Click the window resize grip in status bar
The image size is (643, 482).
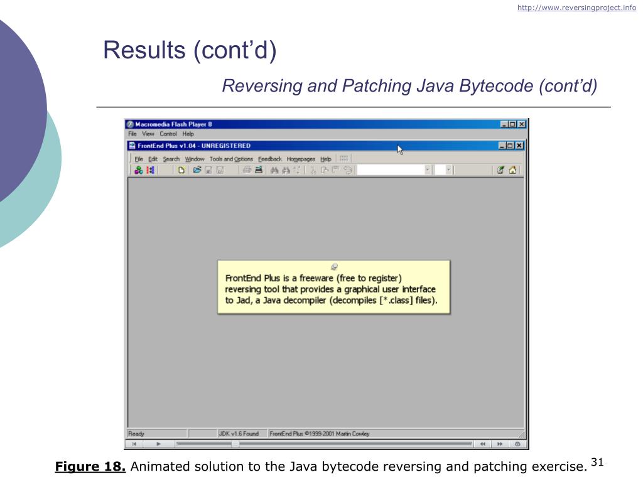pos(522,434)
